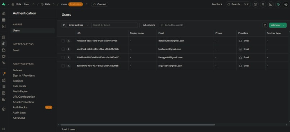This screenshot has width=290, height=132.
Task: Click the user icon for lbrugger08@gmail.com
Action: coord(68,58)
